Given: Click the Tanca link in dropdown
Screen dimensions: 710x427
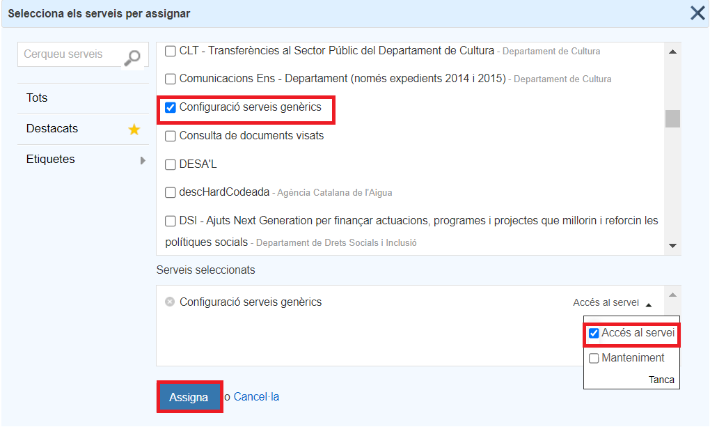Looking at the screenshot, I should coord(661,380).
